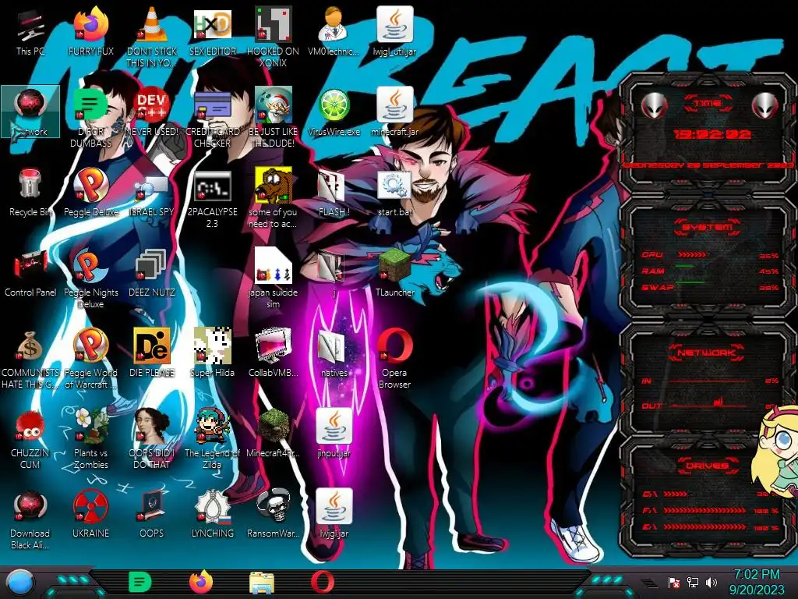
Task: Click the C:\ drive usage bar
Action: click(x=676, y=494)
